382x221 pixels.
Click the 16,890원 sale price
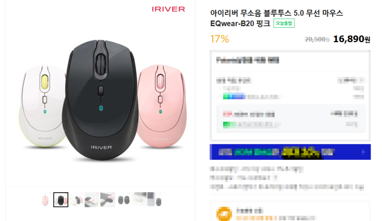pos(352,39)
